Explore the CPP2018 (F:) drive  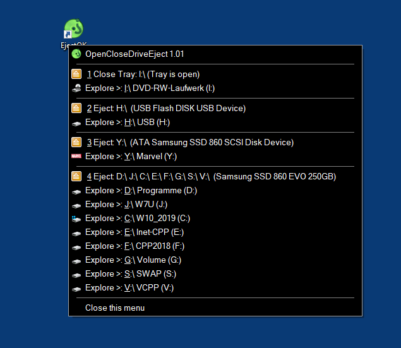point(135,246)
